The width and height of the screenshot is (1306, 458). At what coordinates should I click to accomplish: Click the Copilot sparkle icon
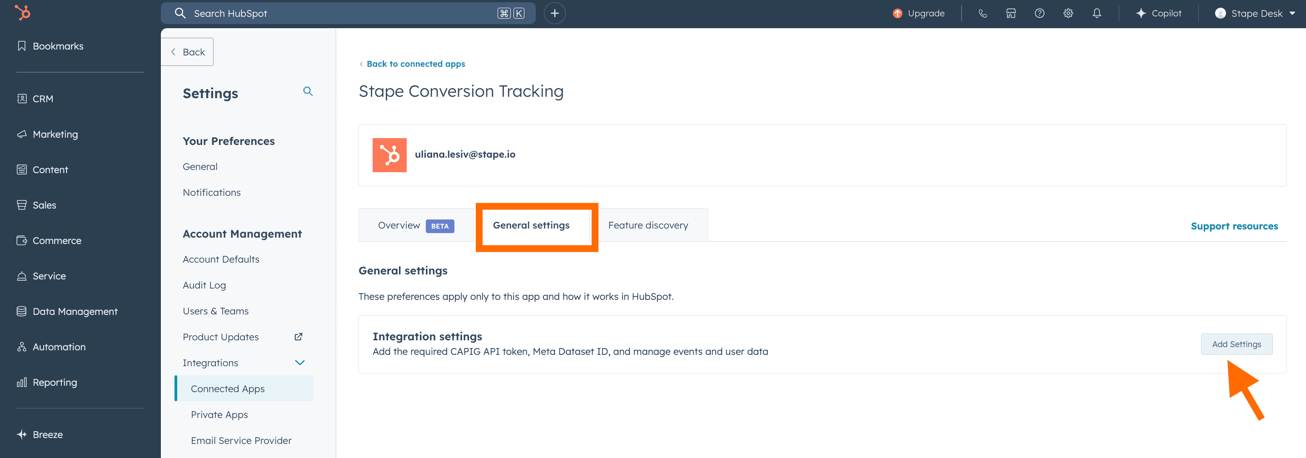click(1141, 14)
